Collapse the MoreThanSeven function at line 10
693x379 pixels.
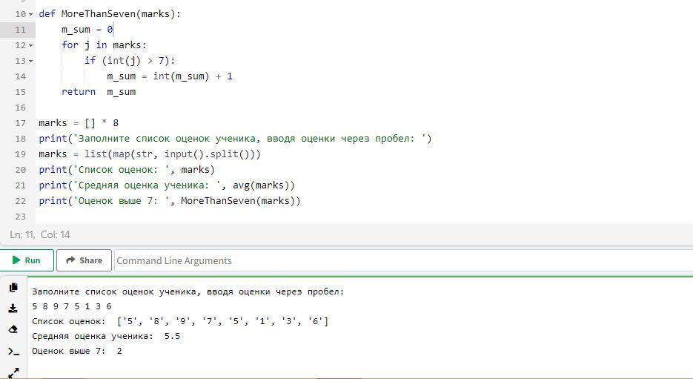(30, 14)
